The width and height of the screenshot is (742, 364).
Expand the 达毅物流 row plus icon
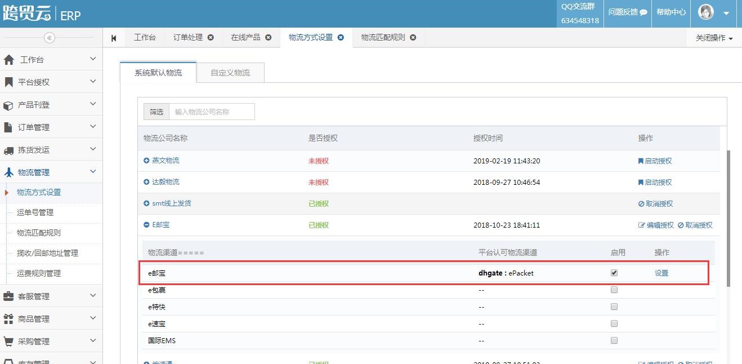click(x=146, y=182)
